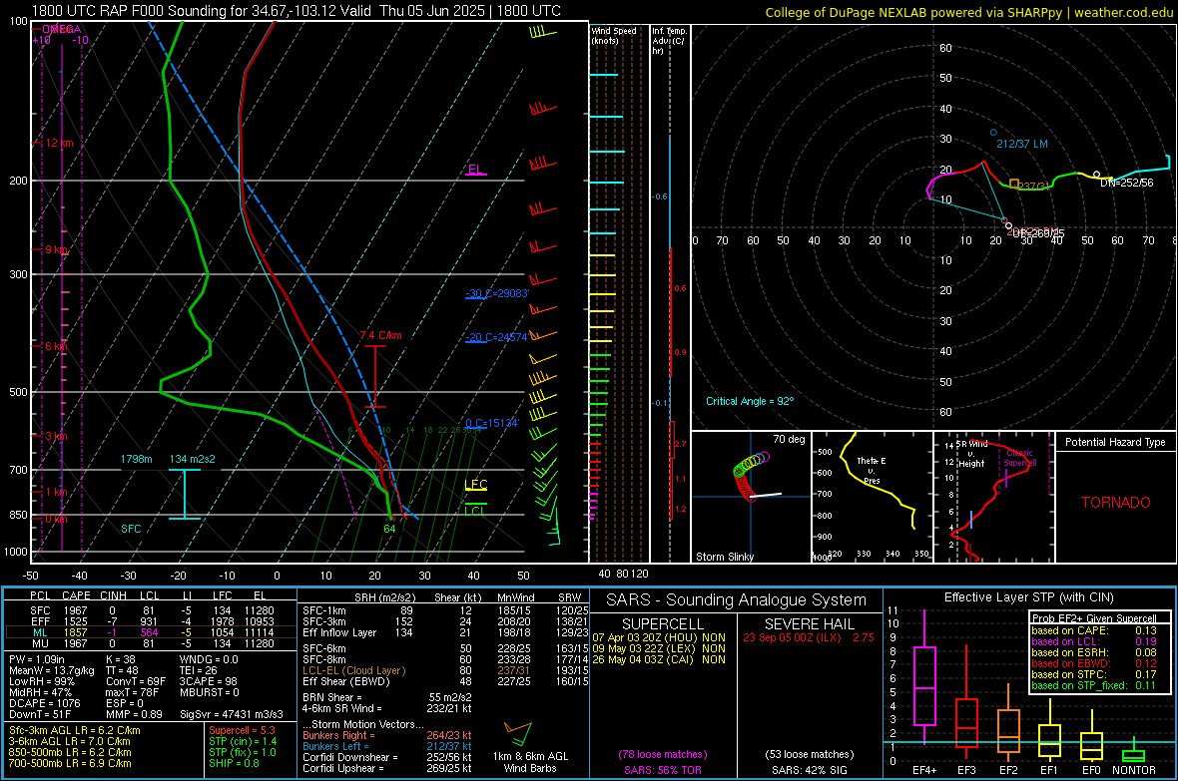Select the EFF parcel row label
Image resolution: width=1178 pixels, height=781 pixels.
click(x=40, y=621)
